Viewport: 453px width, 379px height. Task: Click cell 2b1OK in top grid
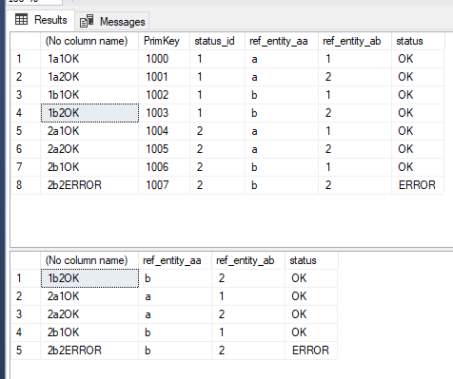pos(89,167)
